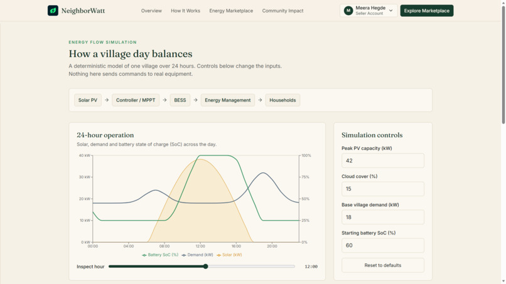
Task: Click the arrow before Households chip
Action: point(260,100)
